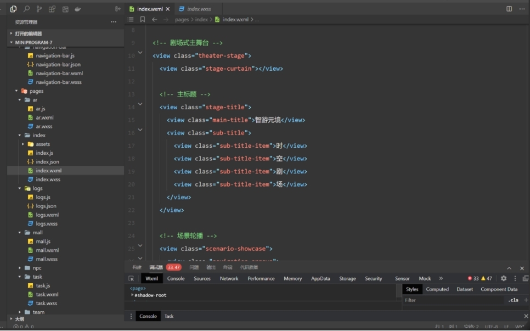Click the devtools dock-side icon

pos(526,279)
